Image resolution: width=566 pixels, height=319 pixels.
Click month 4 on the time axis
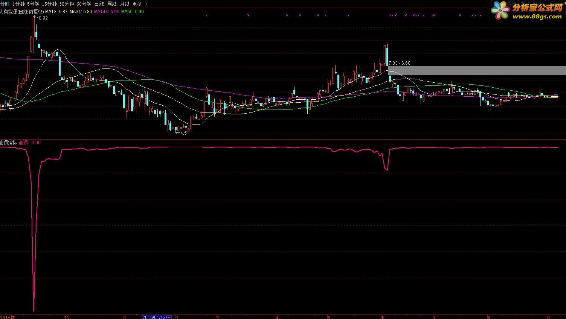click(x=277, y=317)
